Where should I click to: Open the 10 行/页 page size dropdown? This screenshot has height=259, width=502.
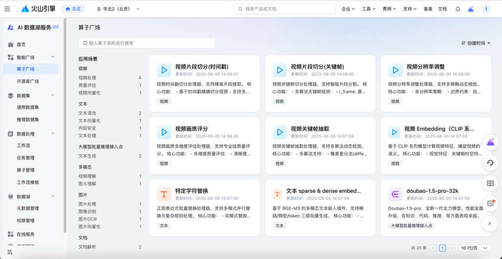click(475, 248)
